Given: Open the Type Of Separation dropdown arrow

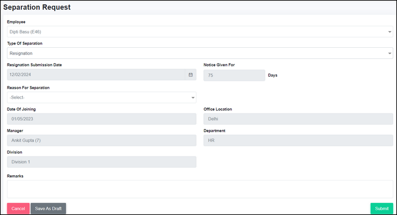Looking at the screenshot, I should click(x=390, y=54).
